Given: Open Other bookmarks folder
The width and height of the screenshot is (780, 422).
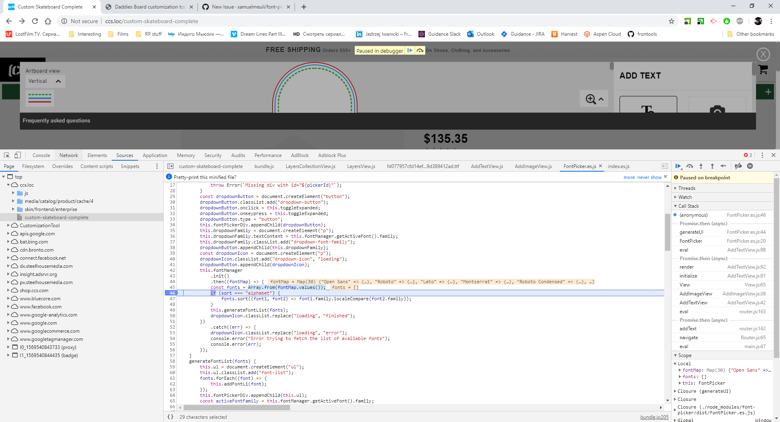Looking at the screenshot, I should pos(750,34).
